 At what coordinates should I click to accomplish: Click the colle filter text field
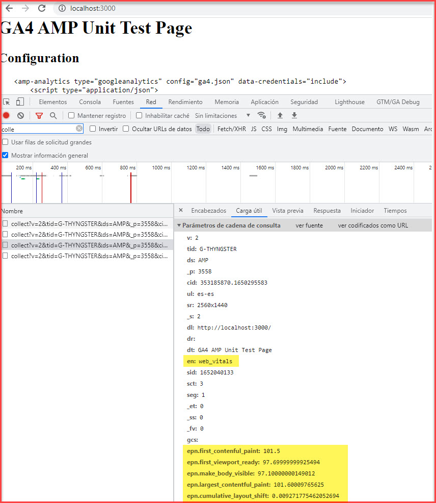click(x=38, y=129)
